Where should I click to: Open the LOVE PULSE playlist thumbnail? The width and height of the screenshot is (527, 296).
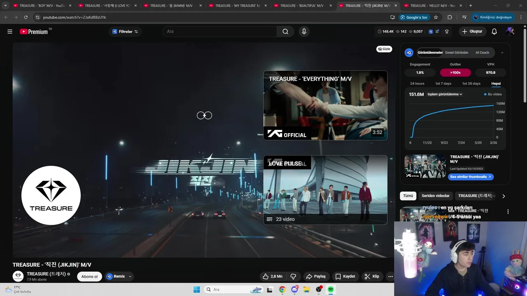click(325, 190)
